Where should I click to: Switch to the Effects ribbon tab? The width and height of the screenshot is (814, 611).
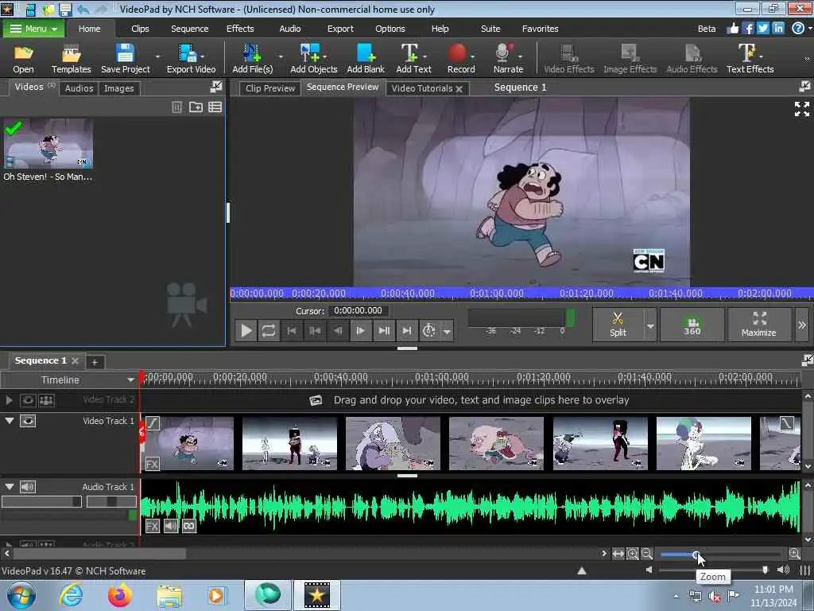[x=240, y=29]
